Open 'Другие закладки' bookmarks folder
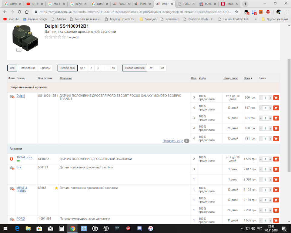 pyautogui.click(x=275, y=19)
